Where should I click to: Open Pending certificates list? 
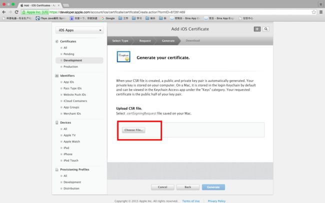[68, 54]
